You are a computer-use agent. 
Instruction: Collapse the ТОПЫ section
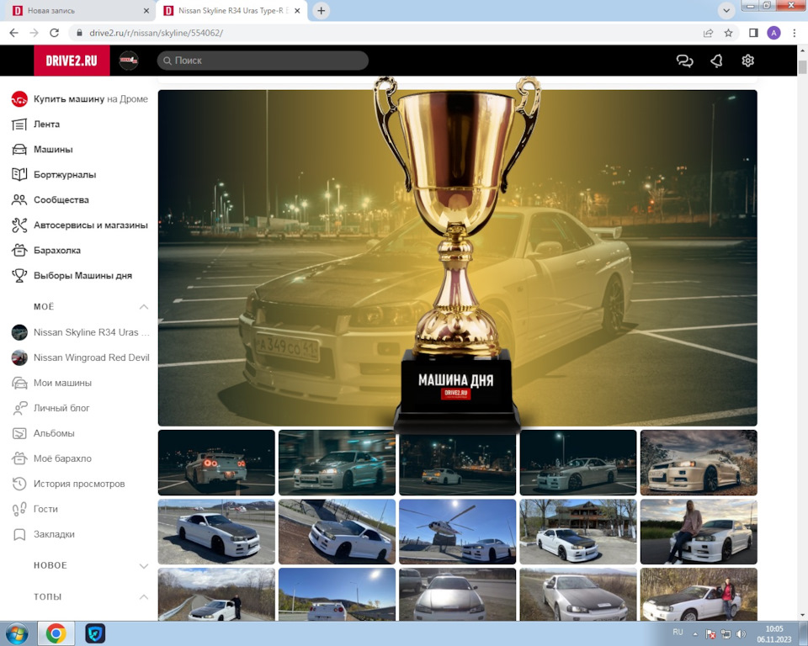pyautogui.click(x=144, y=597)
